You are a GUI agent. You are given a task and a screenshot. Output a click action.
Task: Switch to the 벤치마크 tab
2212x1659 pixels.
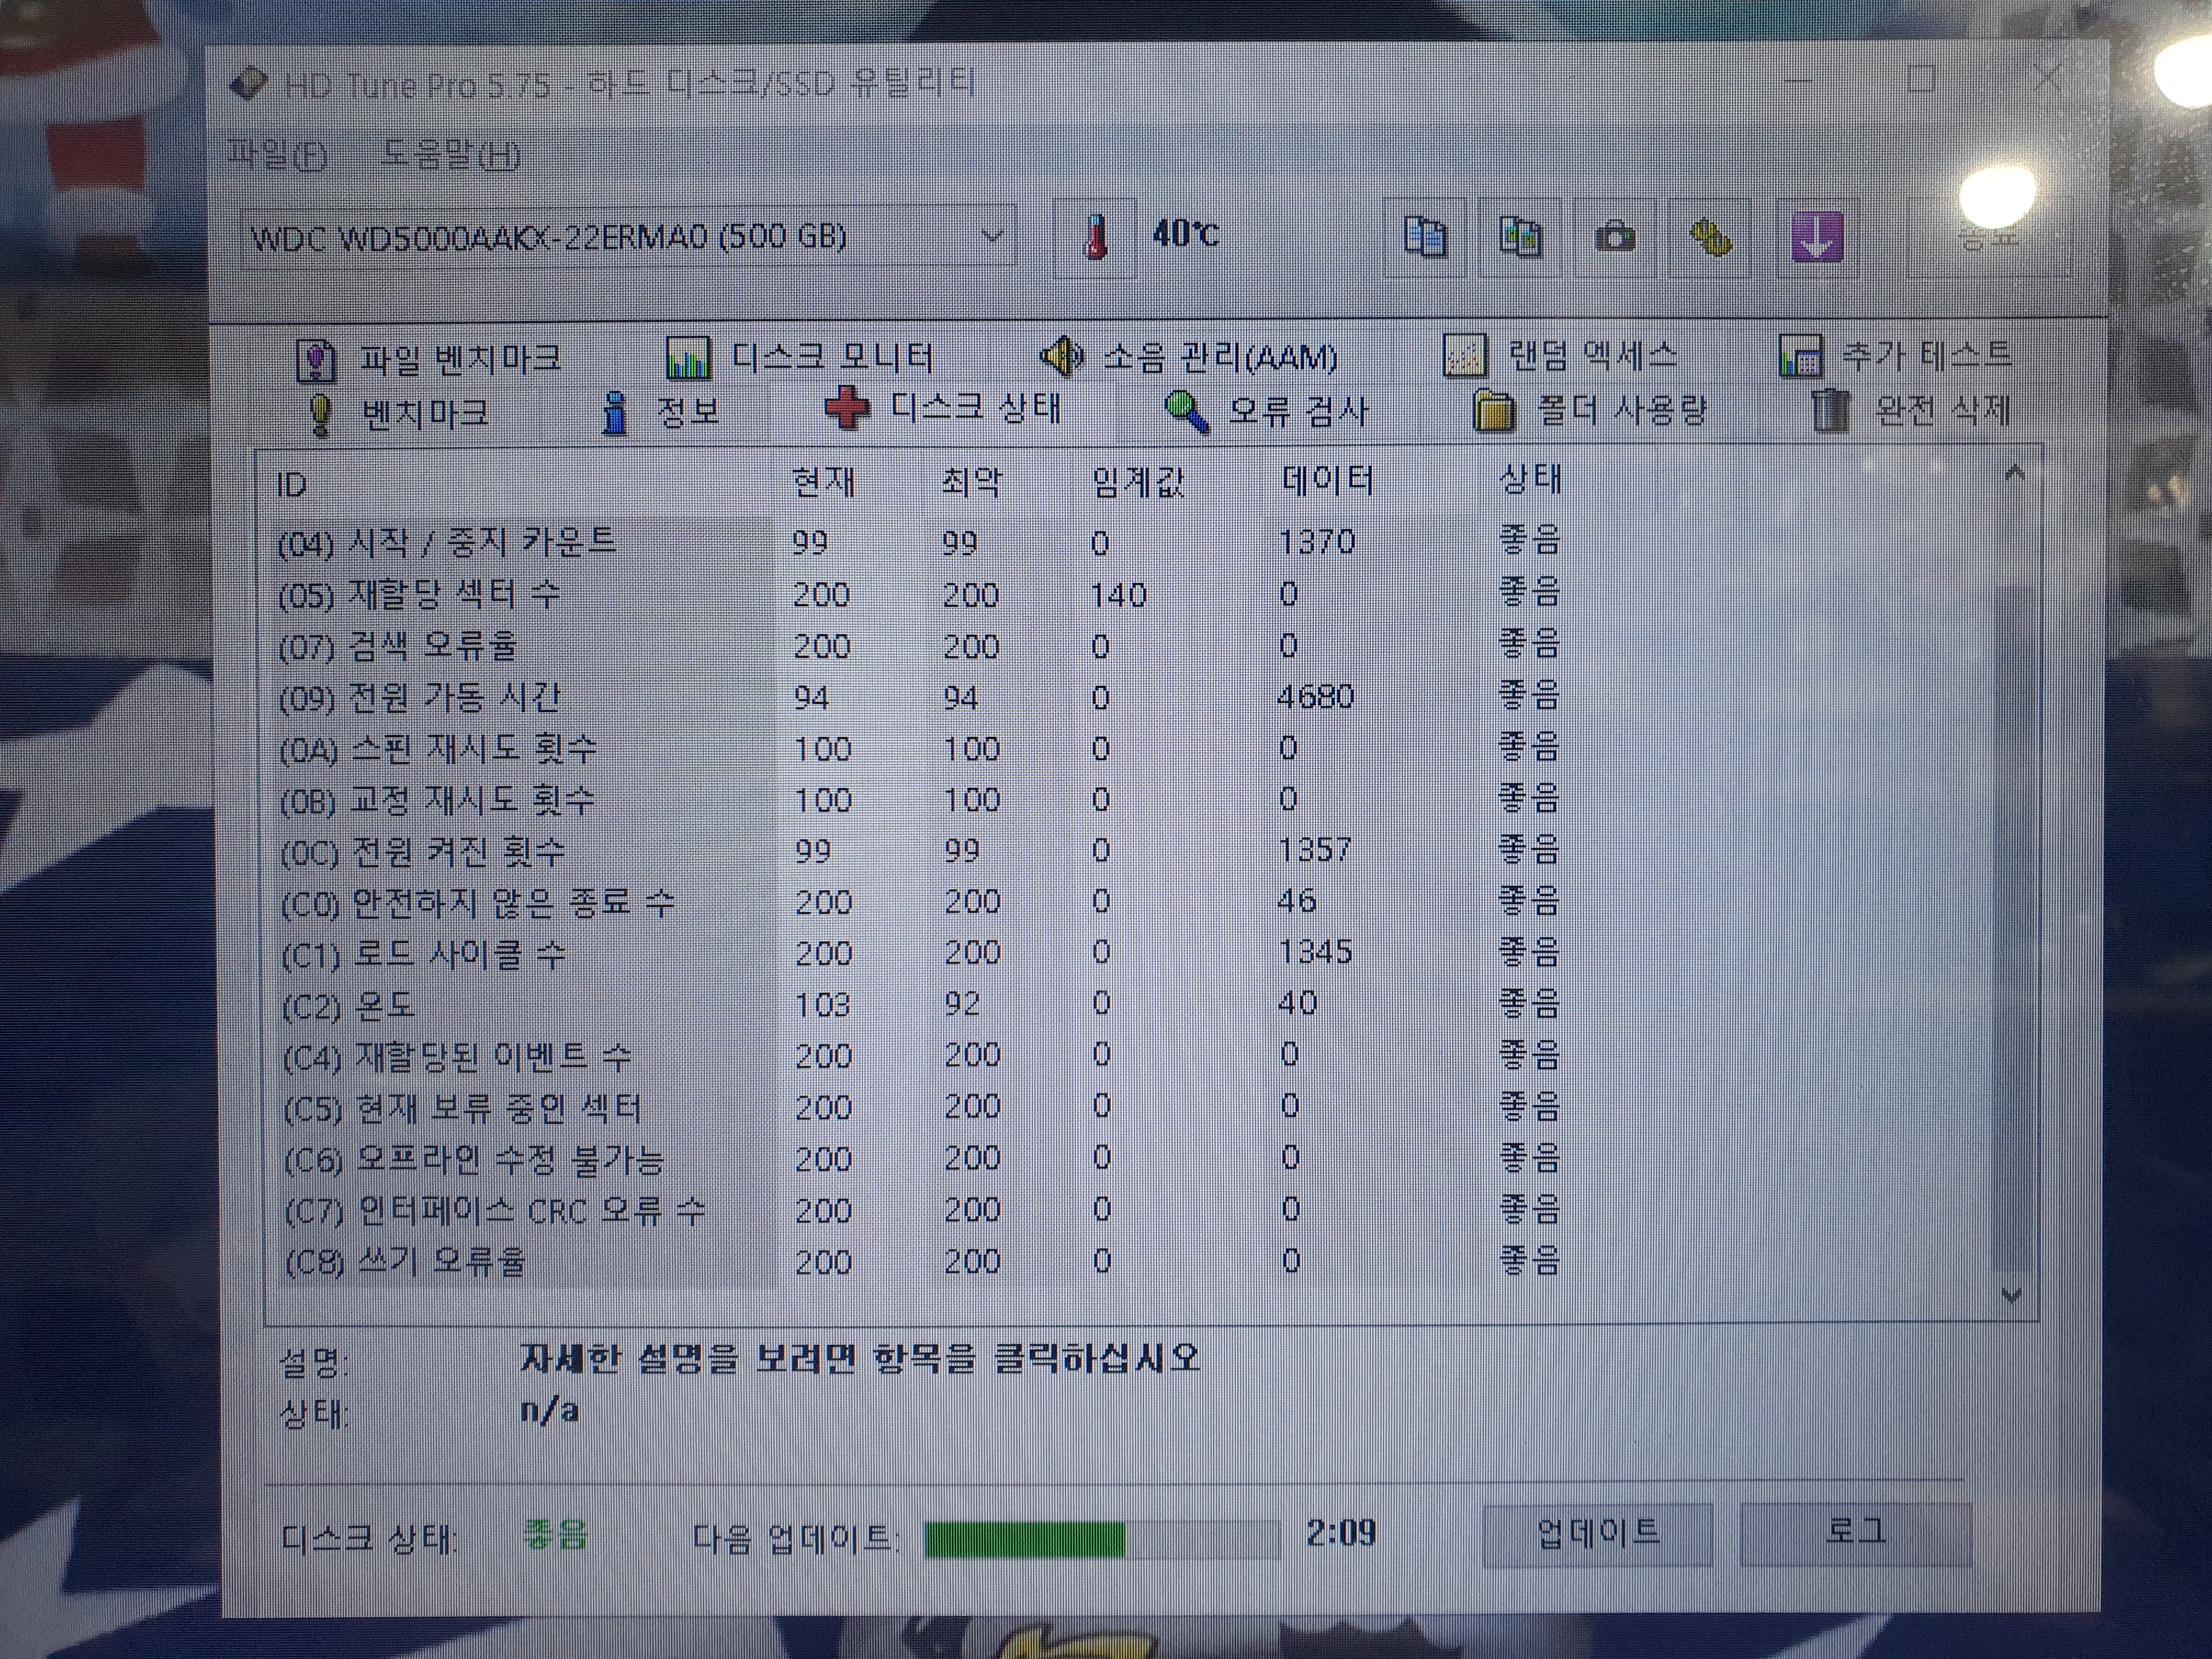click(398, 413)
